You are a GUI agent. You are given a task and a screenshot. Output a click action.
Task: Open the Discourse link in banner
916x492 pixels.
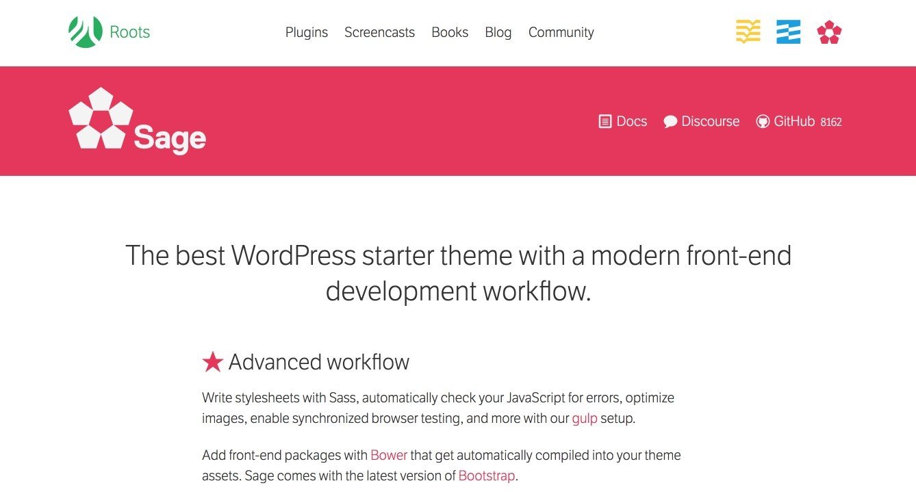tap(711, 121)
